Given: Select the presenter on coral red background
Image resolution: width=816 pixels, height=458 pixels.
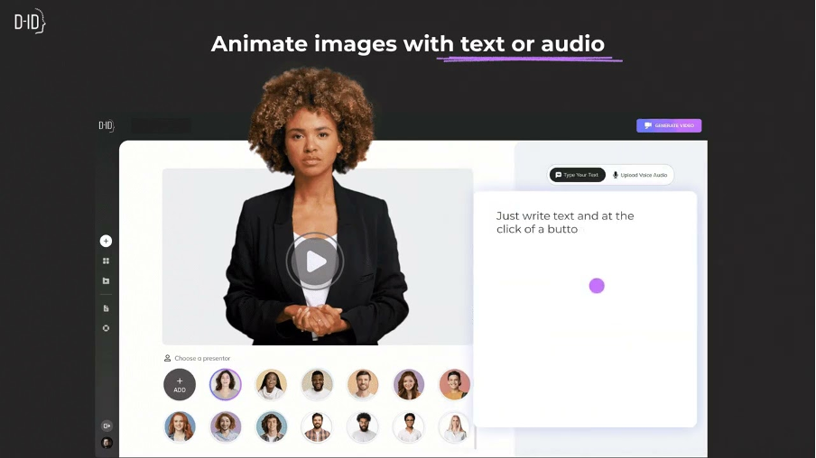Looking at the screenshot, I should [x=454, y=385].
